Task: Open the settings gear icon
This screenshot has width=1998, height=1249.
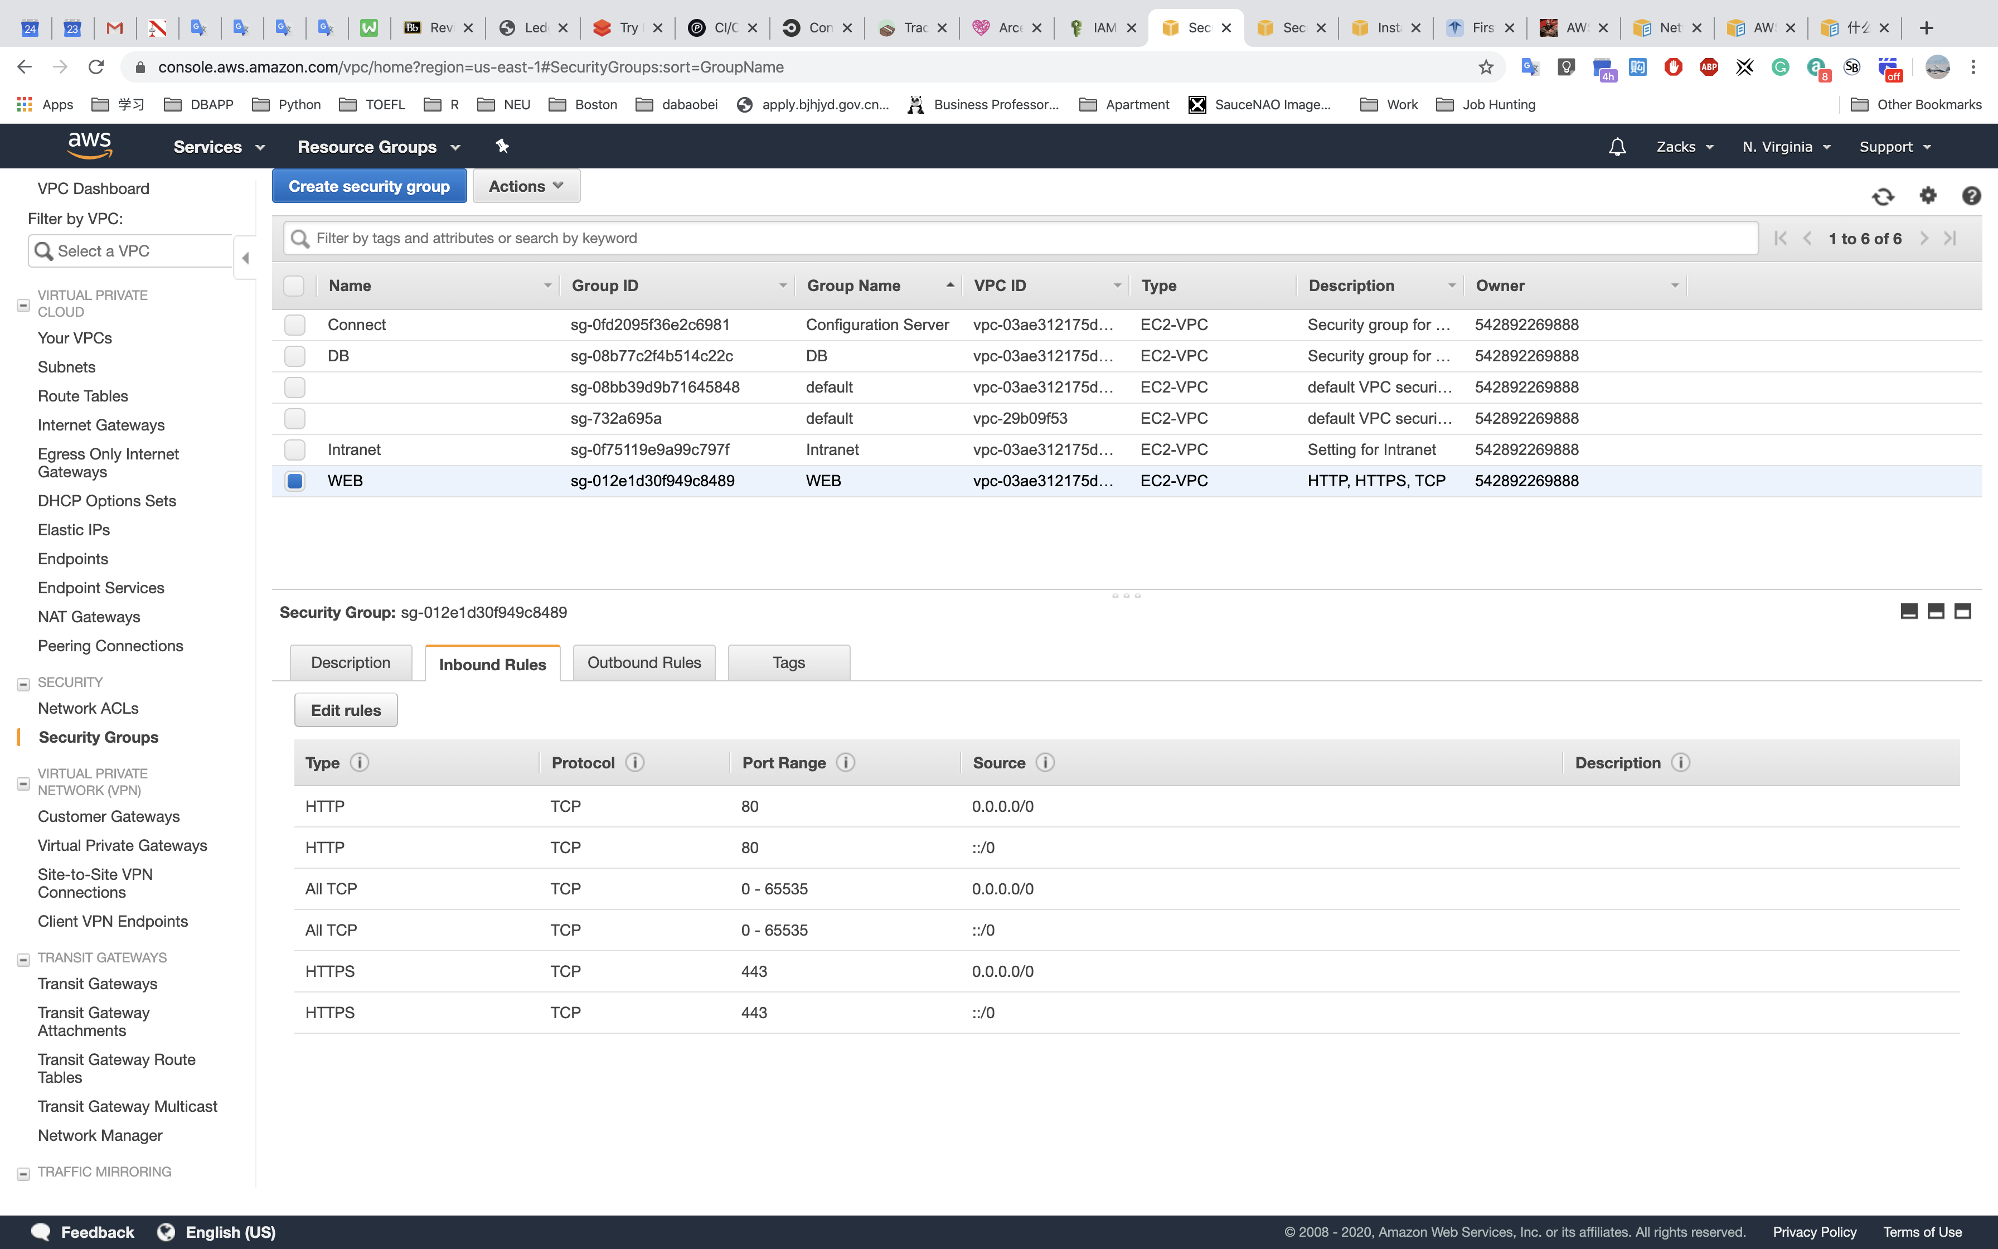Action: tap(1928, 196)
